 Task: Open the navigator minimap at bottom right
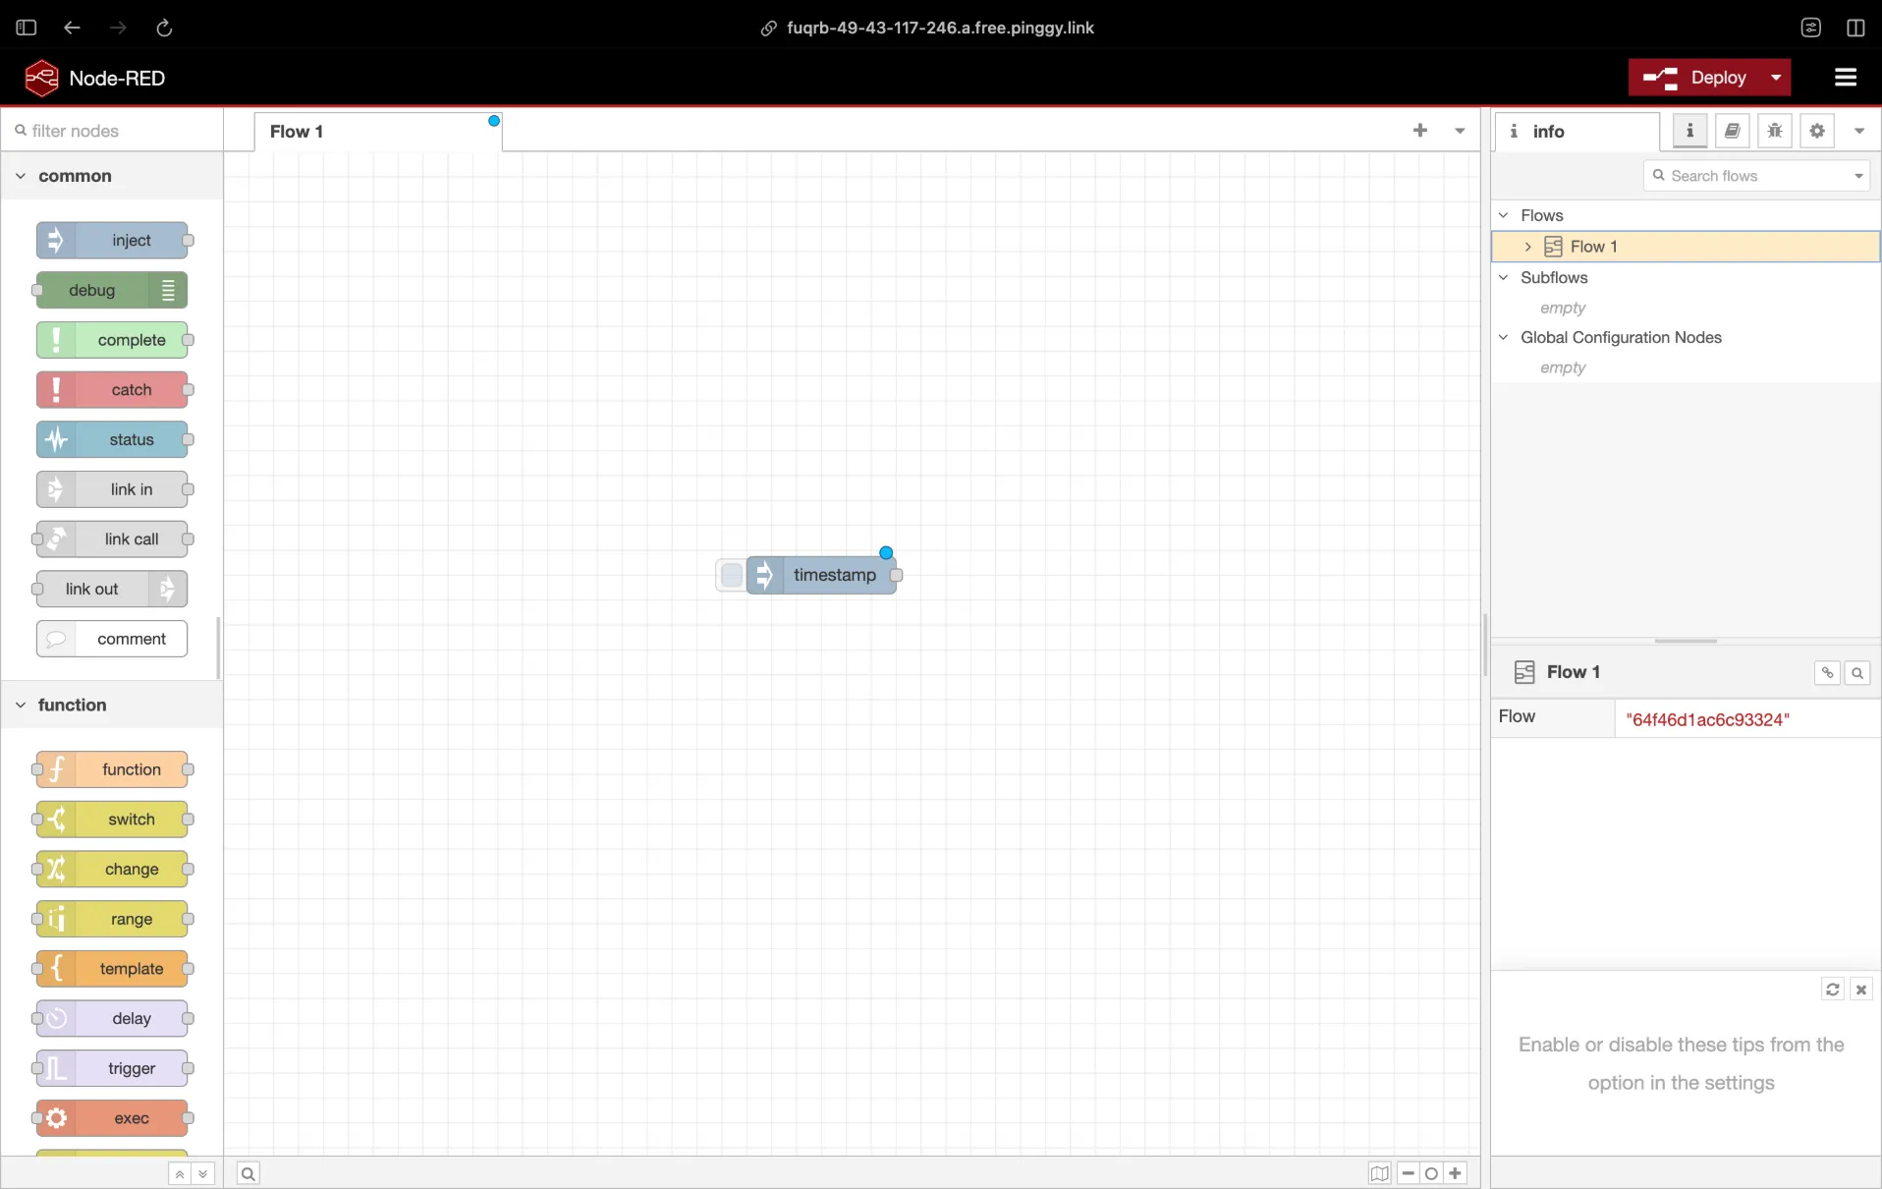tap(1379, 1173)
